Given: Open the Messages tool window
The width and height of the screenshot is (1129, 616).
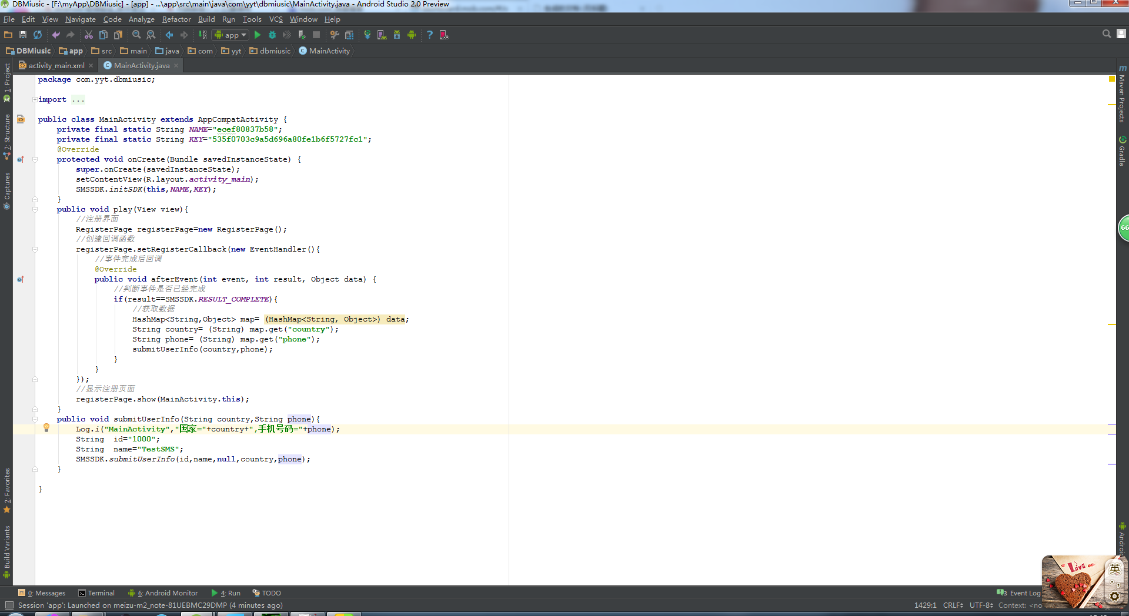Looking at the screenshot, I should click(42, 593).
